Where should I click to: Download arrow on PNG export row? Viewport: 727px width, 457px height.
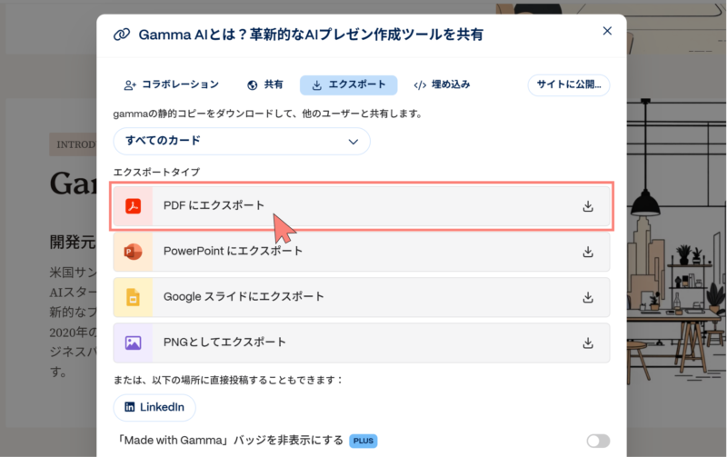click(x=588, y=343)
